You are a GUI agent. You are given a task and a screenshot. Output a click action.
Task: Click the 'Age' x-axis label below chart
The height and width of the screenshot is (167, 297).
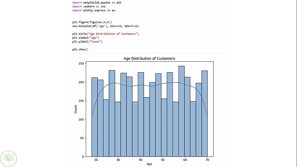149,164
